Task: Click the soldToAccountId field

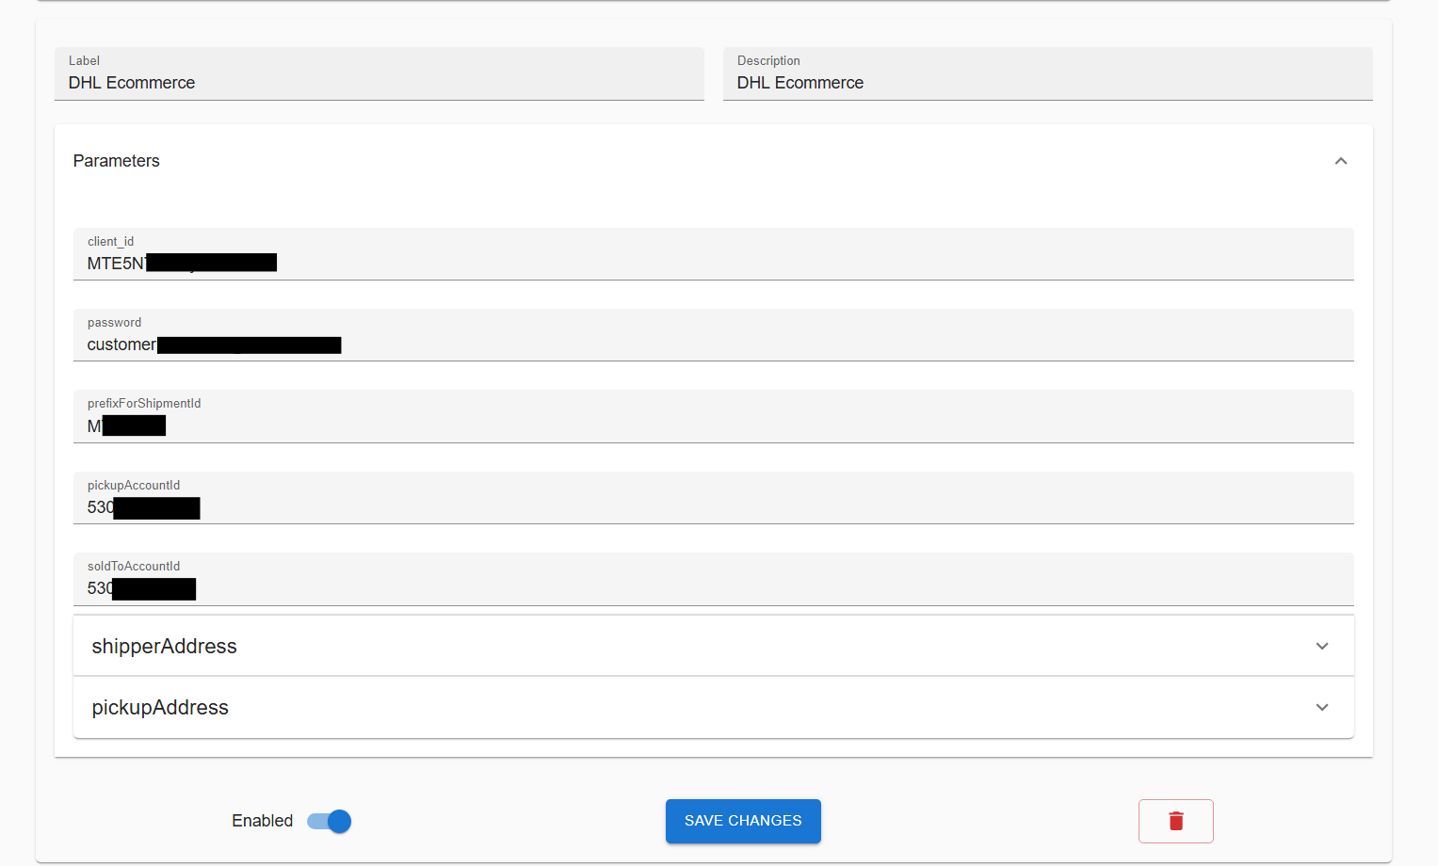Action: tap(713, 588)
